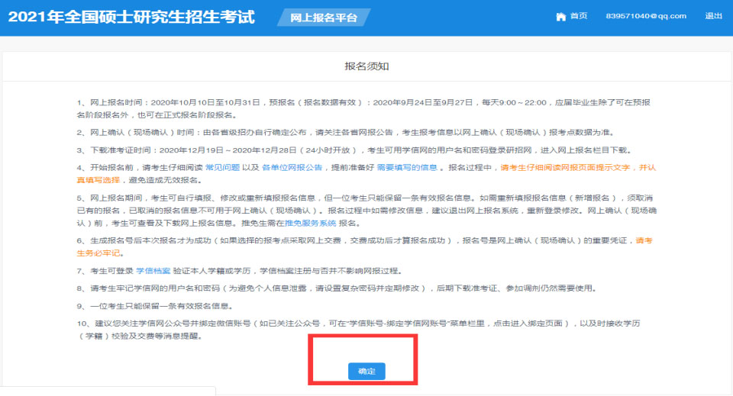Click the 839571040@qq.com account name

[645, 16]
